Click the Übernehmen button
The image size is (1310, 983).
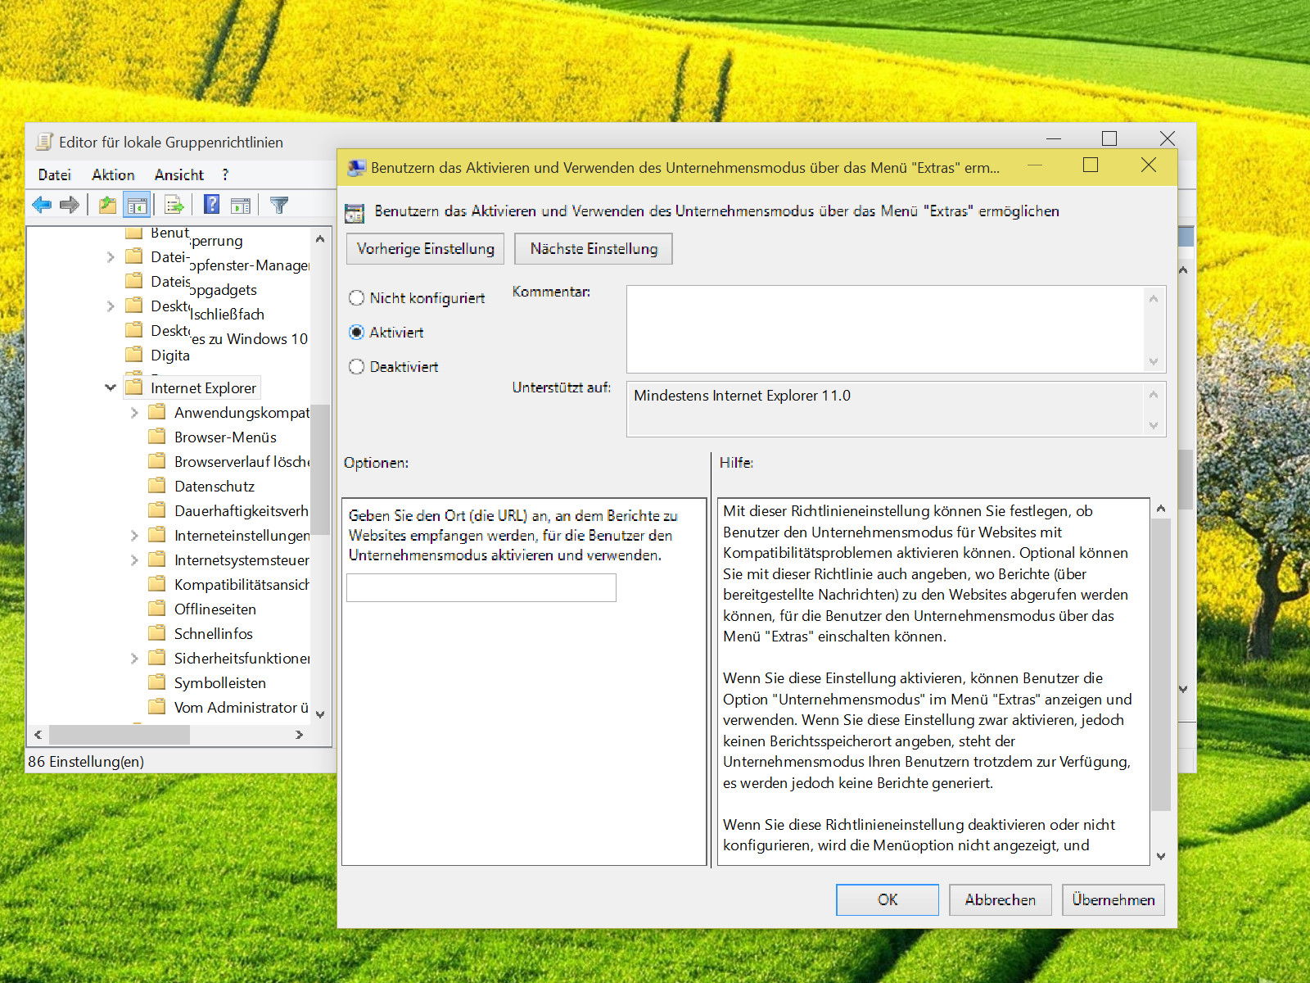(x=1113, y=899)
